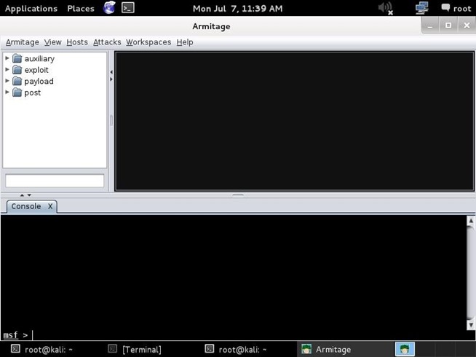This screenshot has height=357, width=476.
Task: Expand the auxiliary module tree
Action: tap(7, 58)
